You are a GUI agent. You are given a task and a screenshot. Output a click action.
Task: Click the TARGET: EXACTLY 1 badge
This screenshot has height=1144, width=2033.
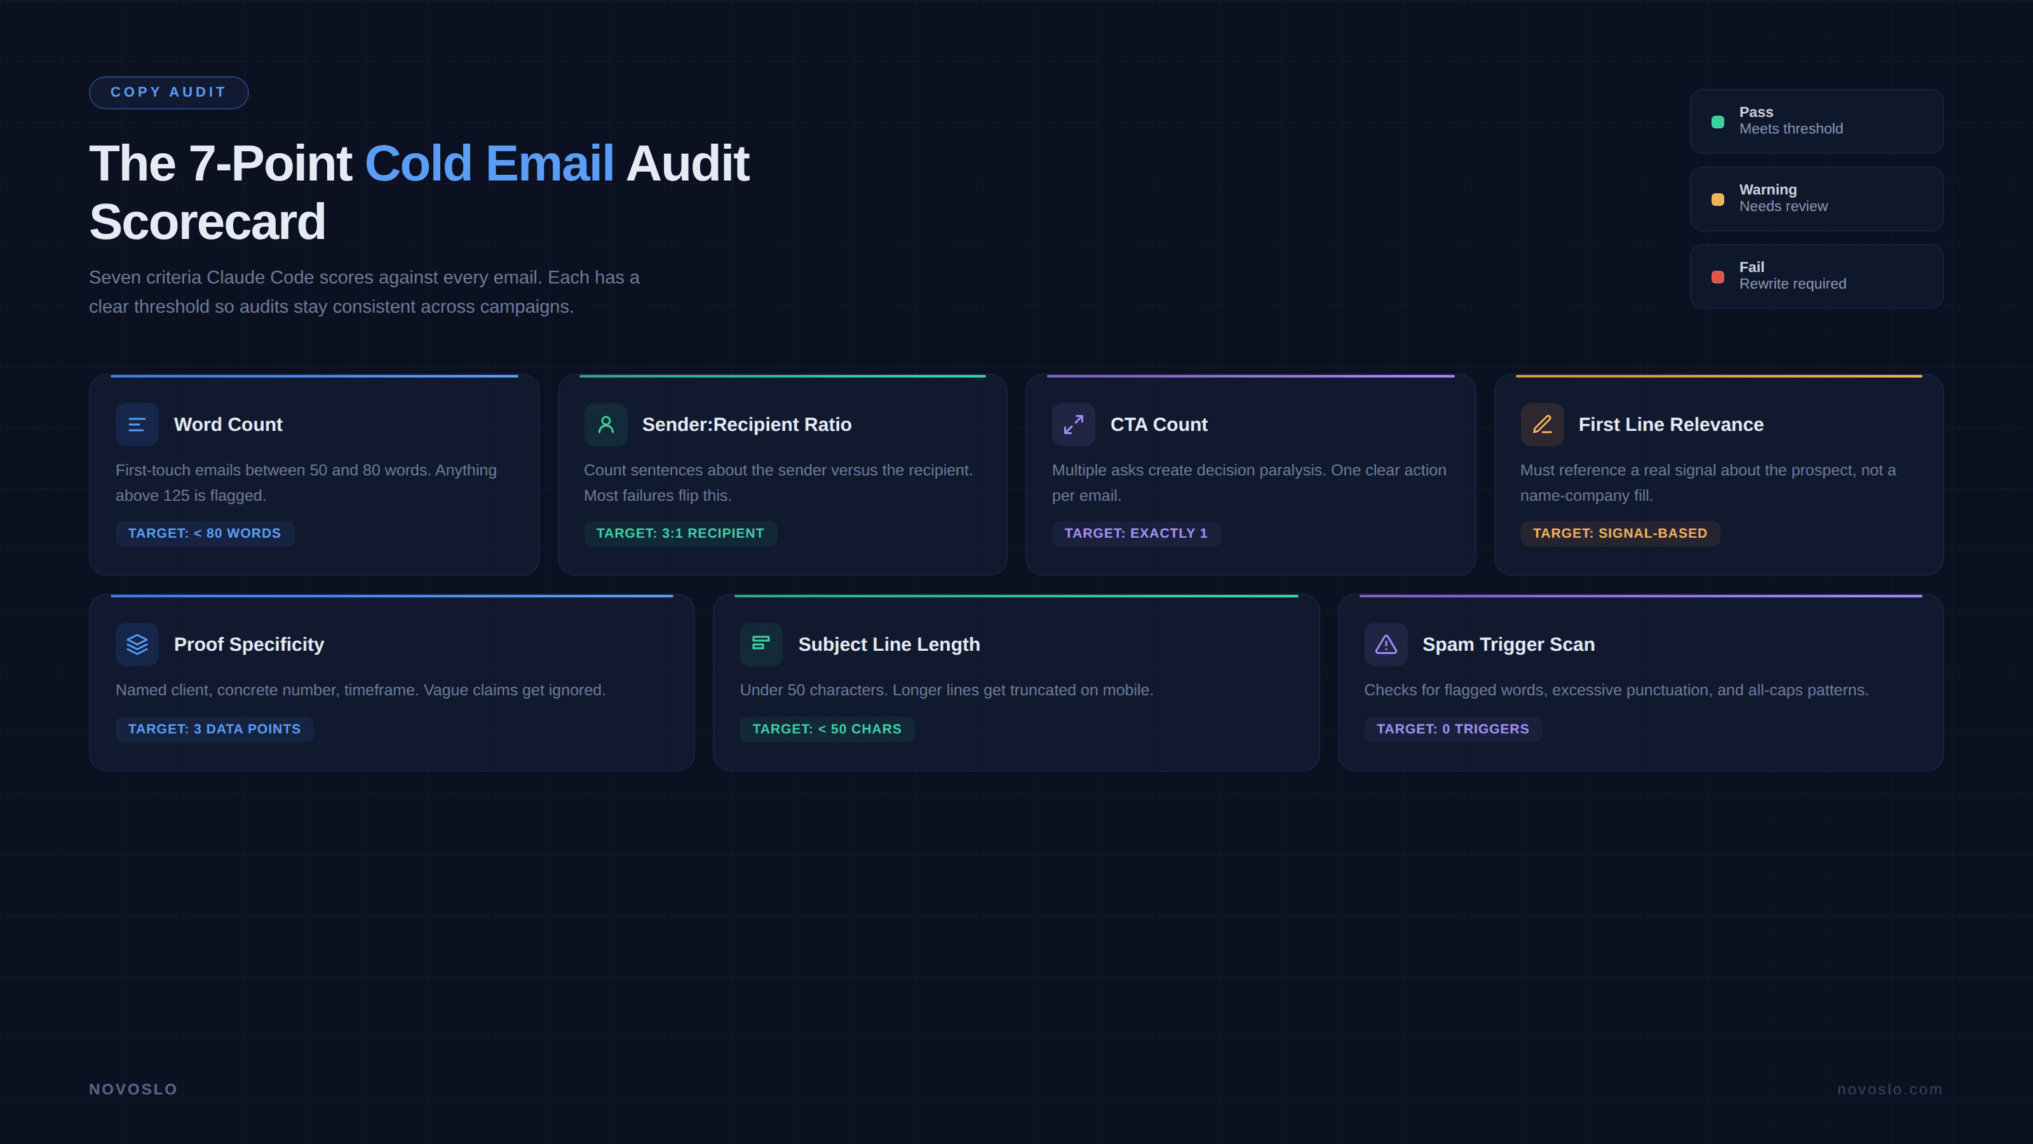1136,533
